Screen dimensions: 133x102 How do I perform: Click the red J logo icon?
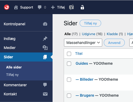click(7, 7)
